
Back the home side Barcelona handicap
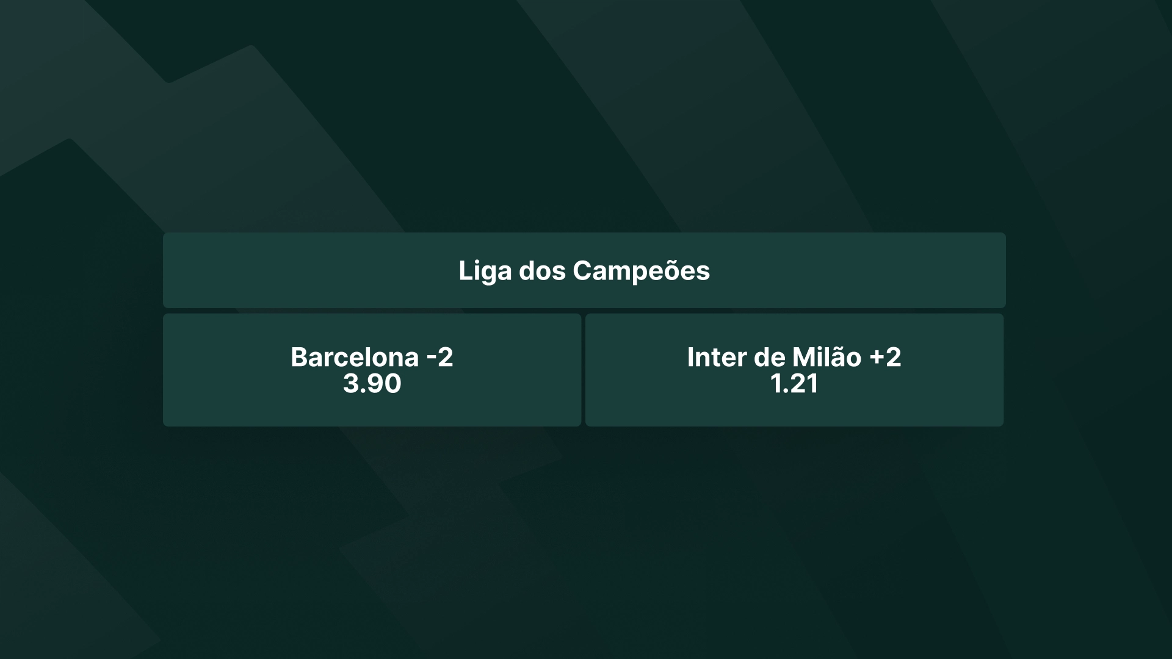coord(372,370)
